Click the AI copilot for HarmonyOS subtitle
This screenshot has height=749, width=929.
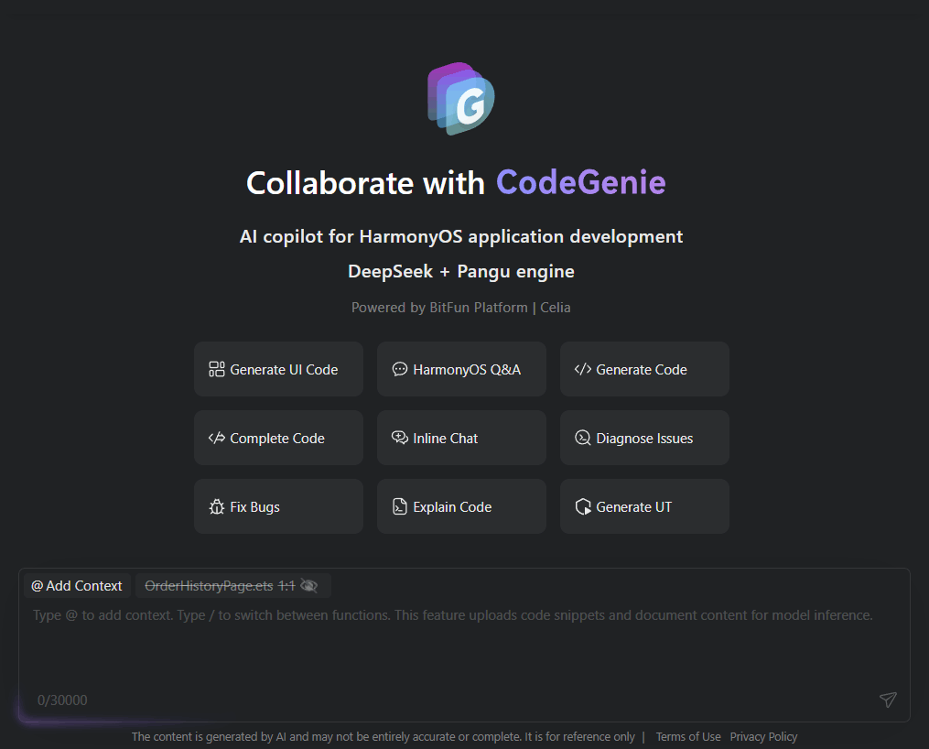pyautogui.click(x=461, y=236)
